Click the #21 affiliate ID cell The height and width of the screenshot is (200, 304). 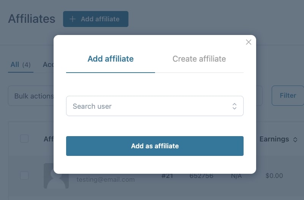[x=167, y=176]
